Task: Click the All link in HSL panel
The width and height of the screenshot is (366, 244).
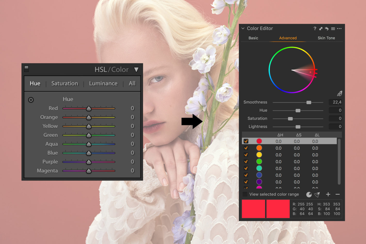Action: [132, 84]
